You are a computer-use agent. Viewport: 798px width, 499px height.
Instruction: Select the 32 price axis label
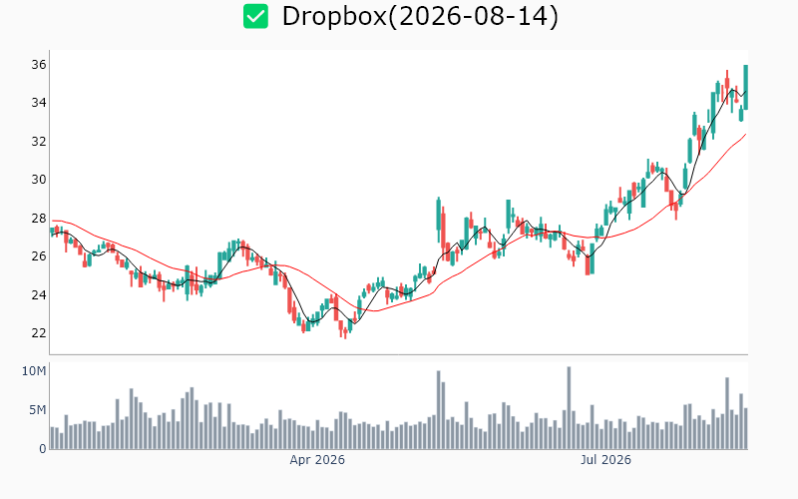pos(39,142)
